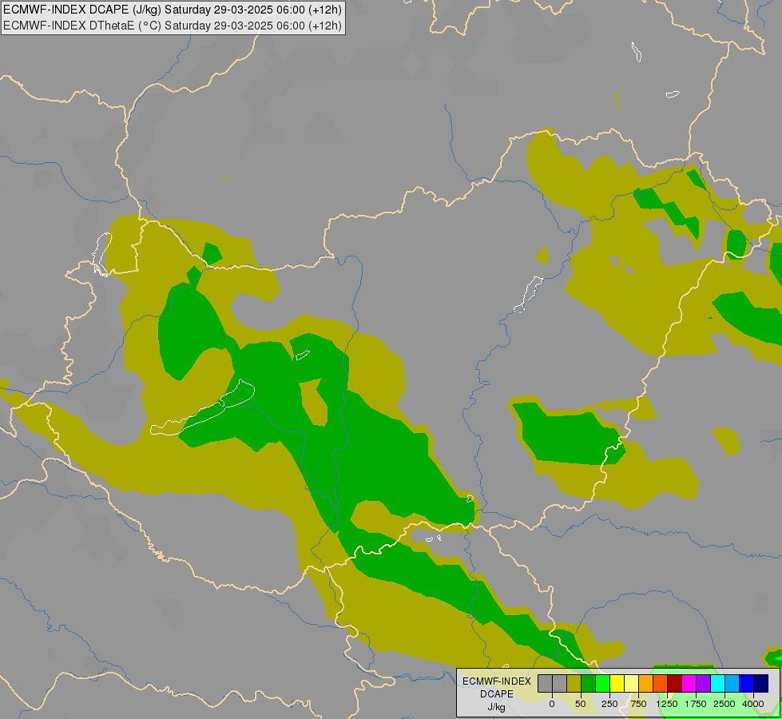Screen dimensions: 782x719
Task: Click the bright lime green legend swatch
Action: (x=603, y=683)
